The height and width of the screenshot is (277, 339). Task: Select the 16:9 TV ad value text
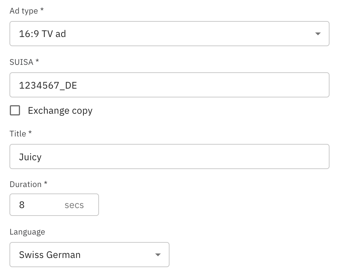point(42,34)
